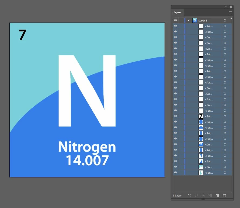Close the Layers panel
Viewport: 240px width, 208px height.
point(231,7)
